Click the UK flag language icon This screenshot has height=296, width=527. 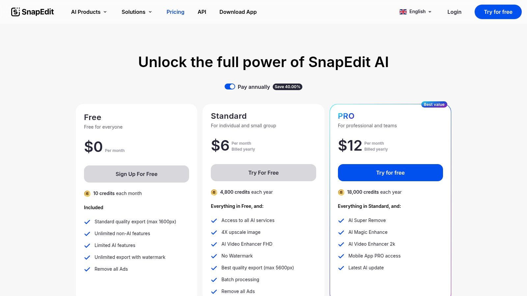pos(403,12)
